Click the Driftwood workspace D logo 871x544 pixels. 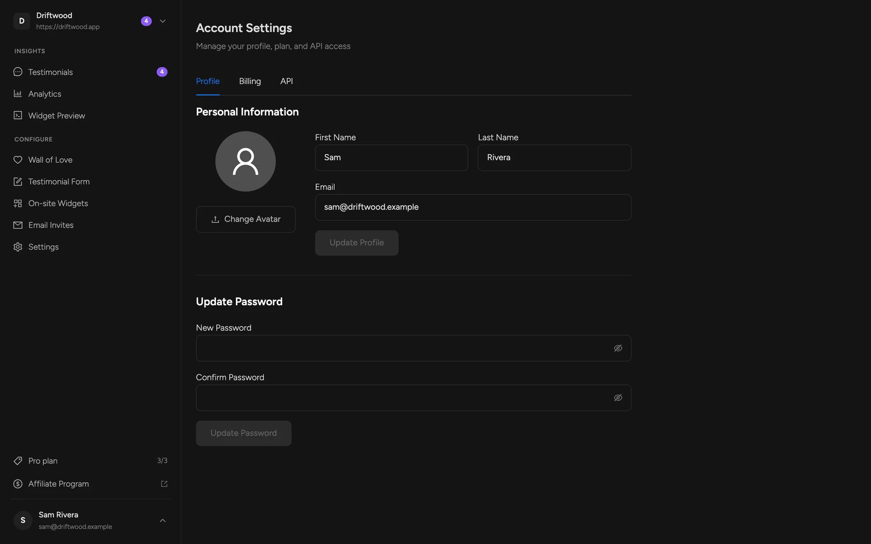tap(21, 21)
